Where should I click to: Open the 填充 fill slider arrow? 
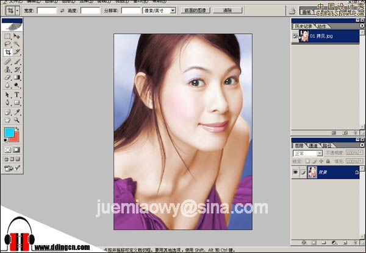pos(361,161)
